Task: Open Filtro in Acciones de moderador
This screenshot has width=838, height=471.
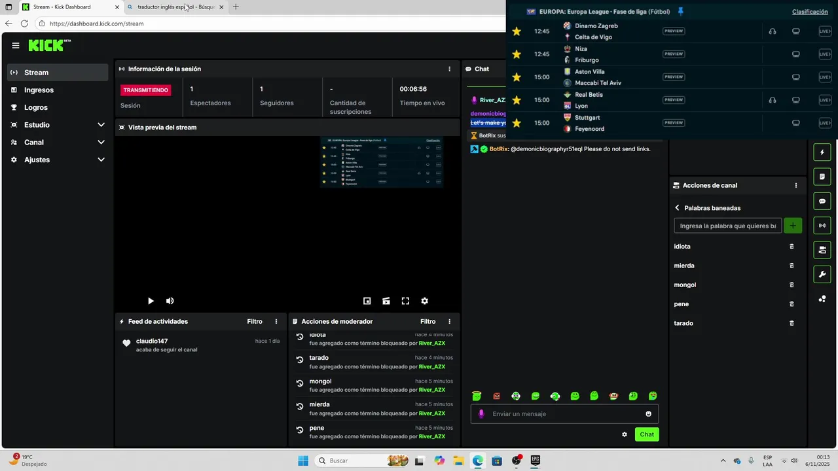Action: [x=428, y=321]
